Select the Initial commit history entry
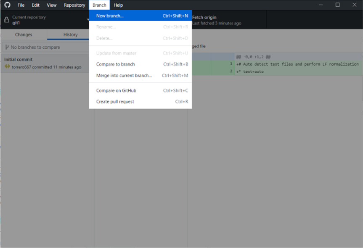The width and height of the screenshot is (363, 248). tap(45, 63)
